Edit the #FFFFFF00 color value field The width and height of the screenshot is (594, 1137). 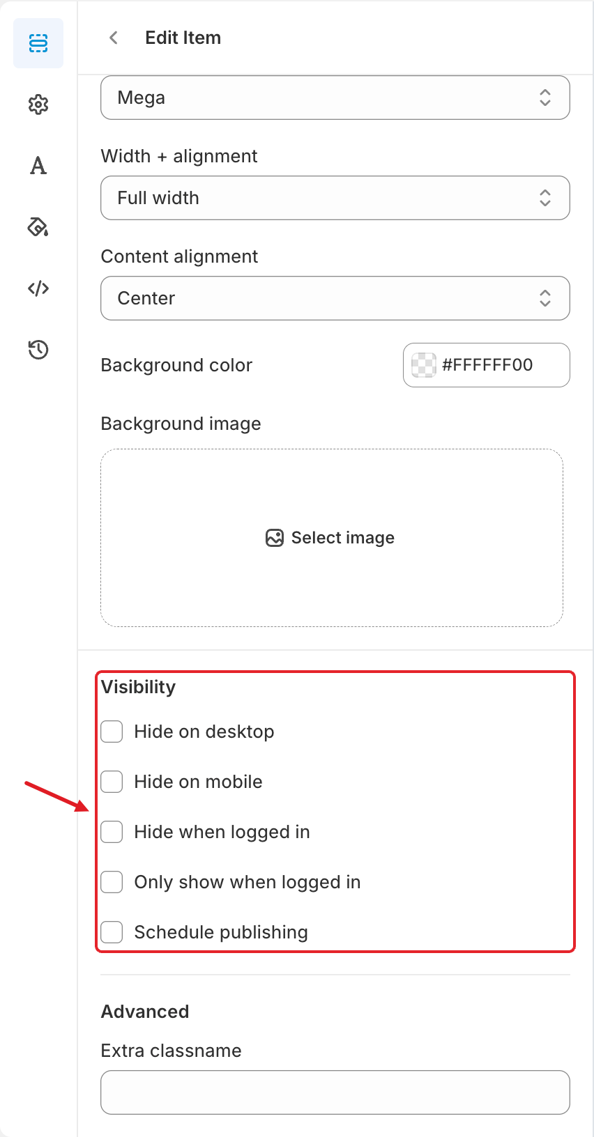tap(487, 365)
